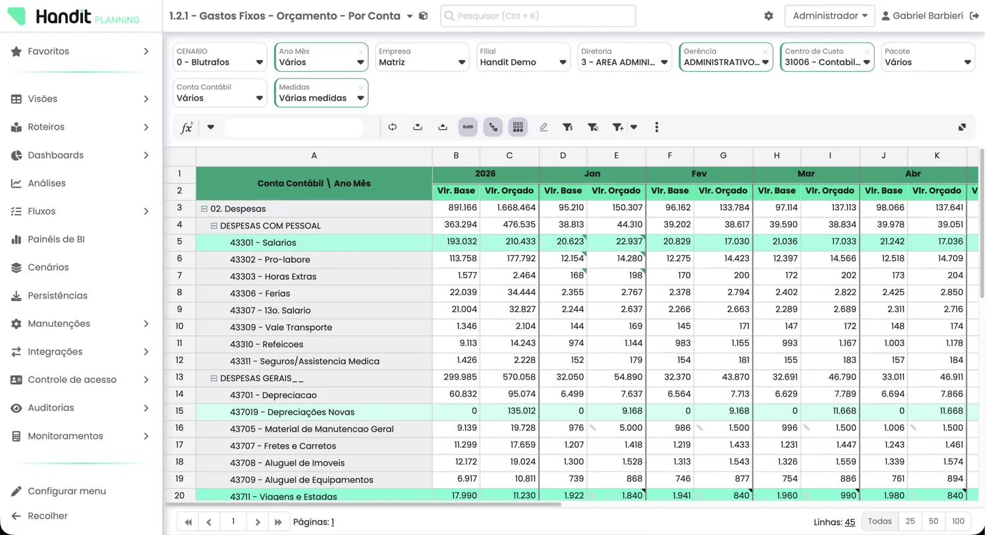Toggle the 0.00 decimal format button
This screenshot has height=535, width=996.
[468, 127]
